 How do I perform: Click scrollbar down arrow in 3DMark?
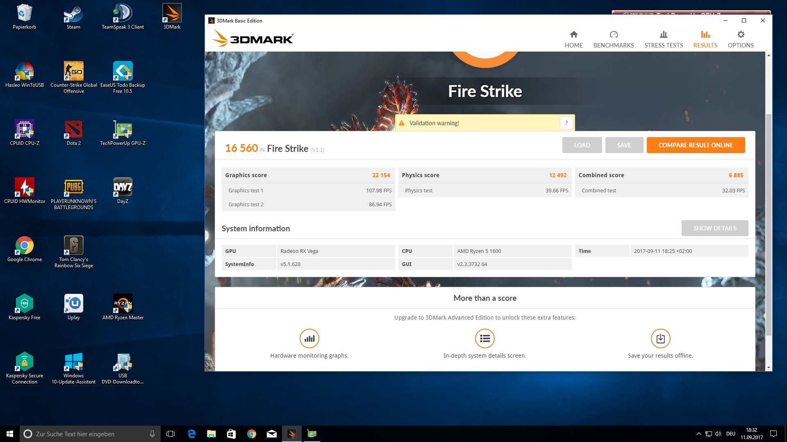pyautogui.click(x=769, y=368)
